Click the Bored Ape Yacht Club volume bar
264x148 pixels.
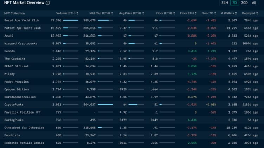pos(71,20)
